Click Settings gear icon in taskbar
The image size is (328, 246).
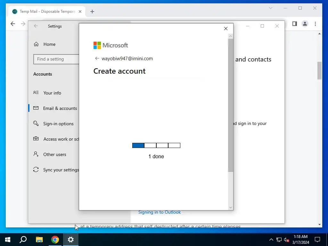coord(71,240)
